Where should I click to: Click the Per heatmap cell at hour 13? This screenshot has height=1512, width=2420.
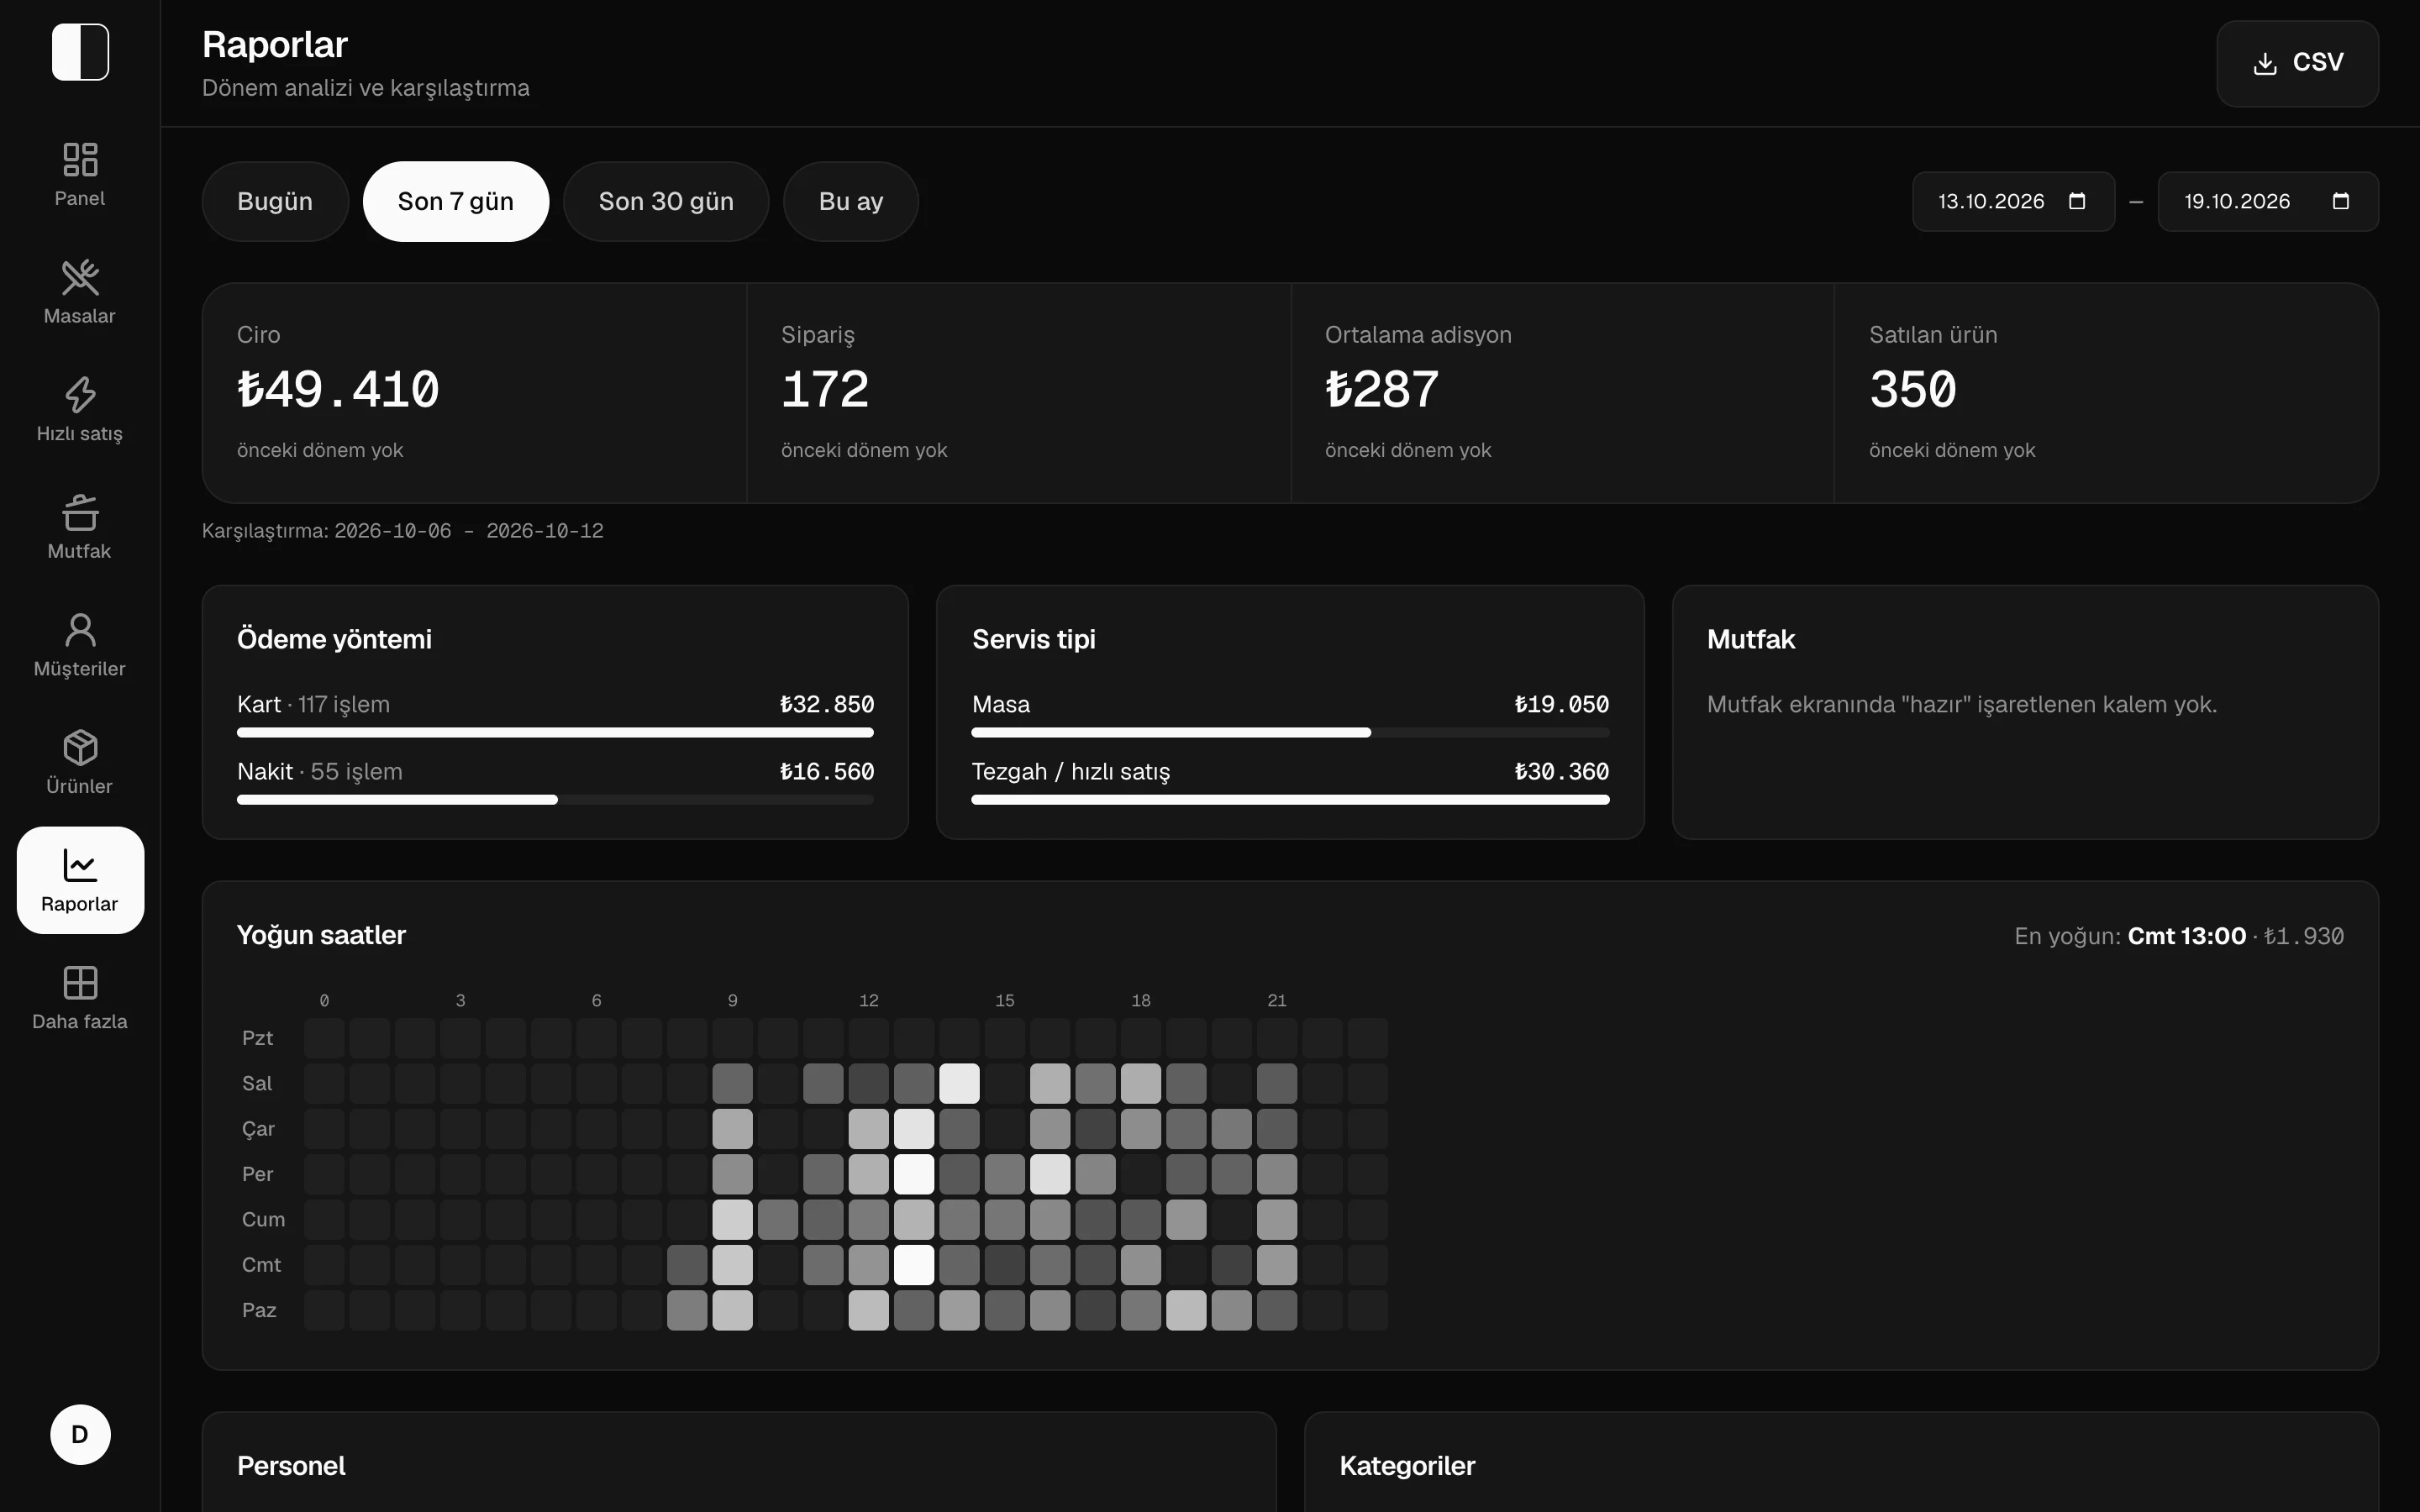click(914, 1174)
